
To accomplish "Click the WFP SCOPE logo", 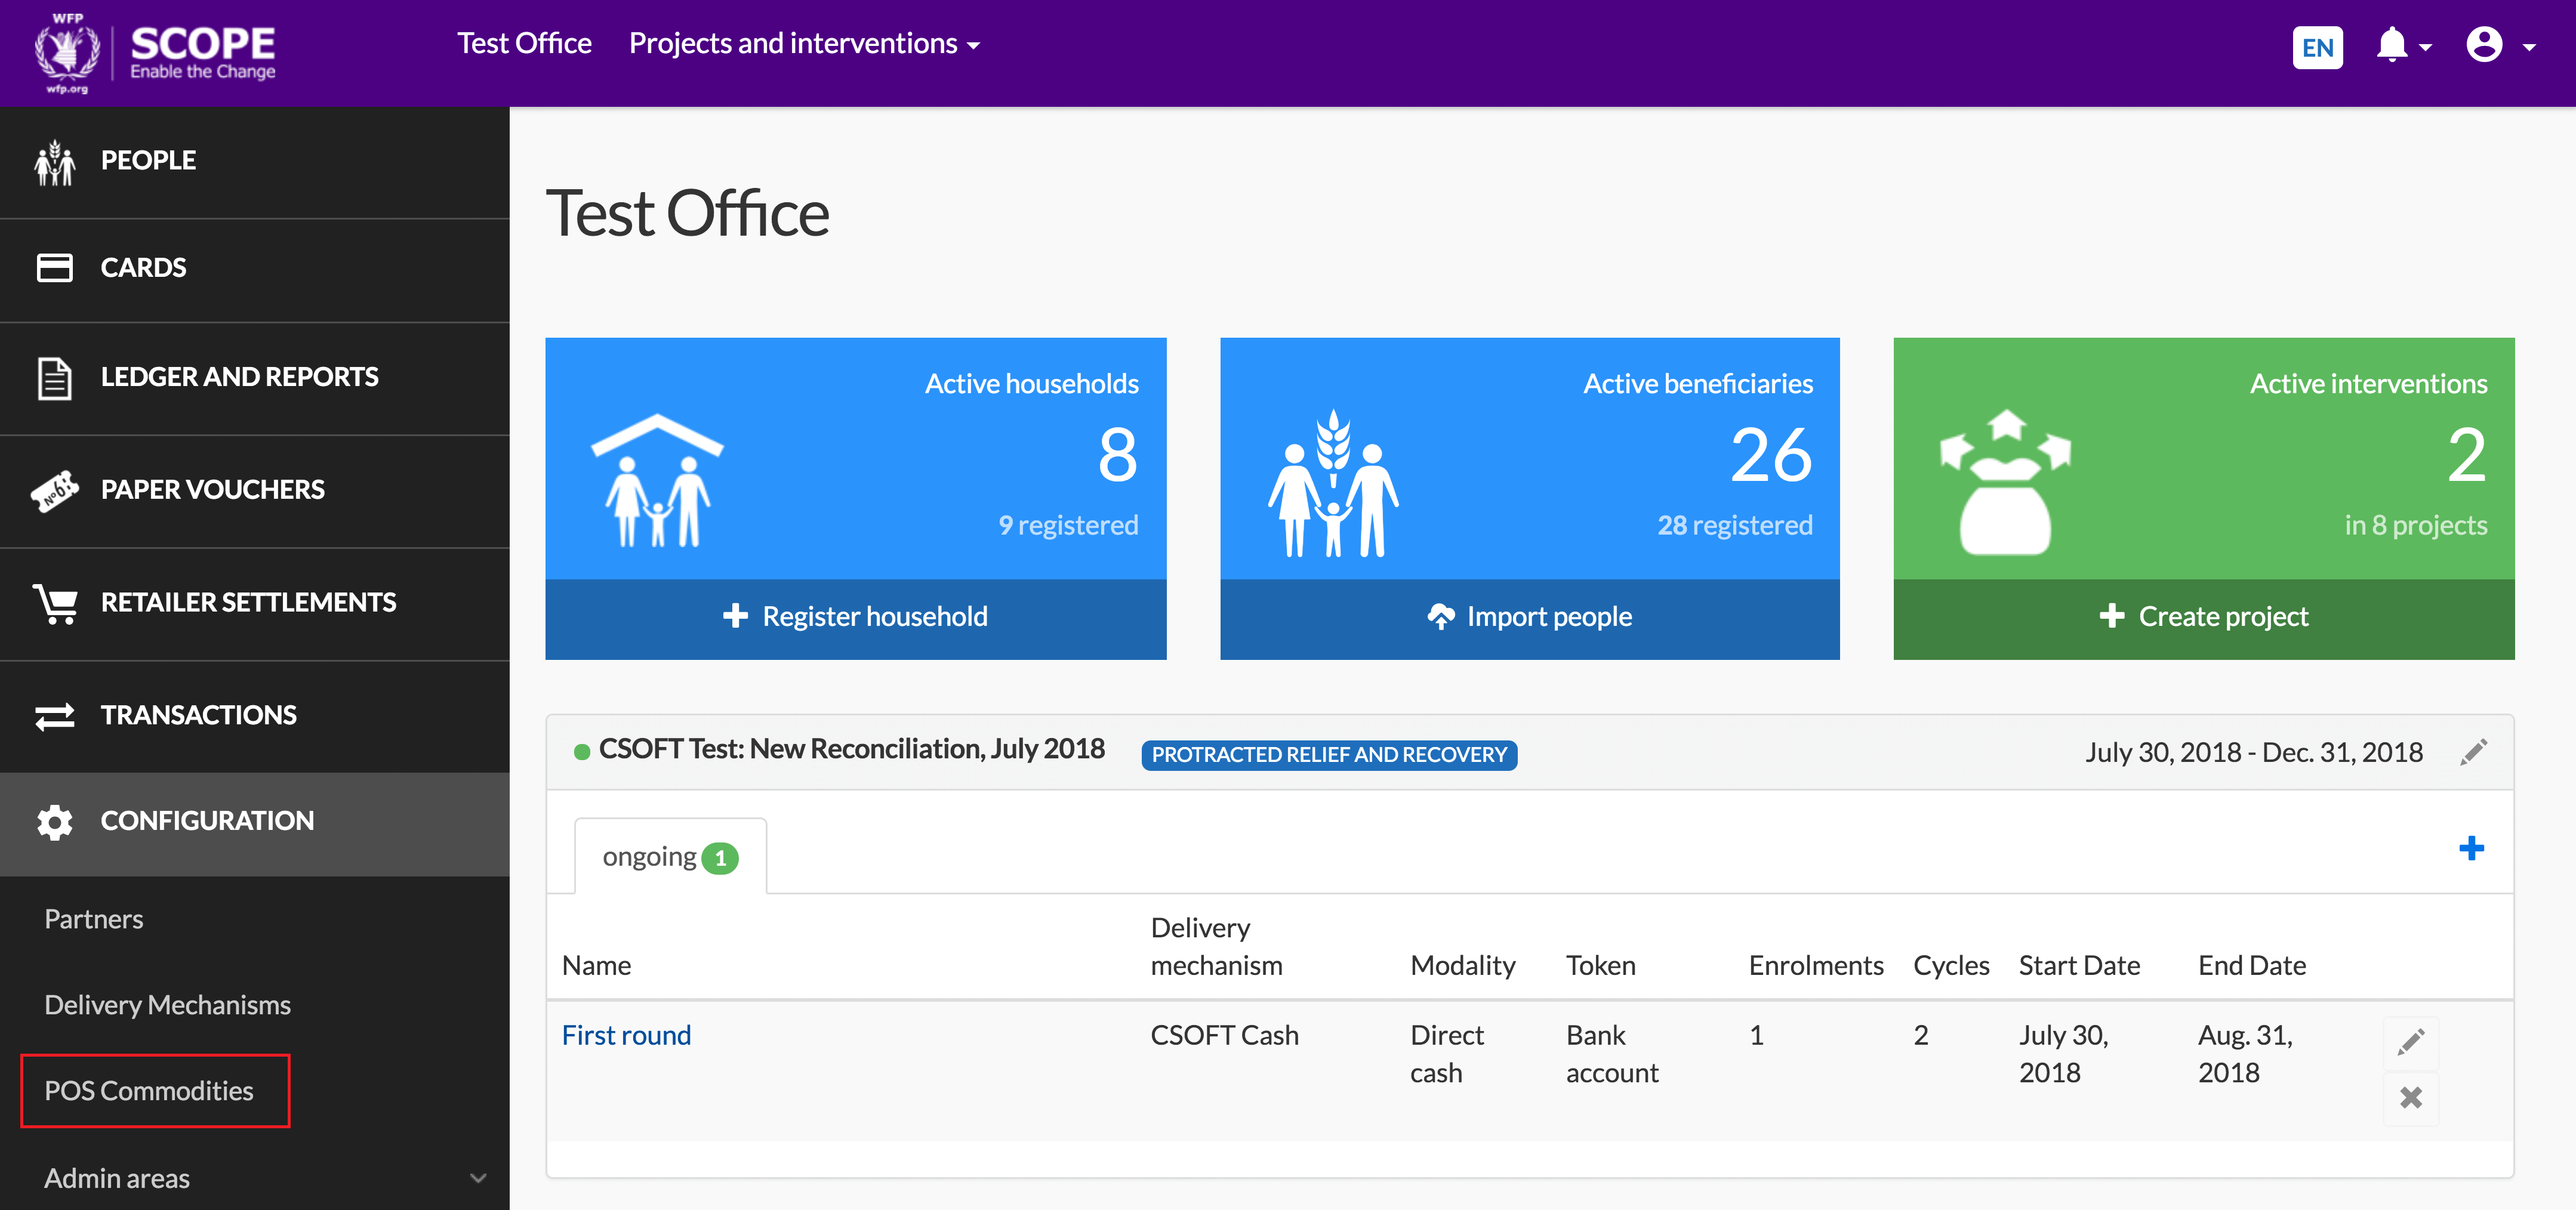I will click(156, 52).
